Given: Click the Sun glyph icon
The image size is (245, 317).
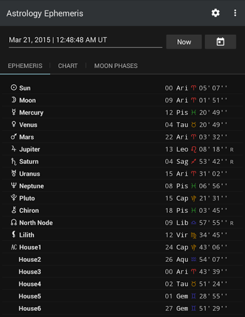Looking at the screenshot, I should (x=14, y=87).
